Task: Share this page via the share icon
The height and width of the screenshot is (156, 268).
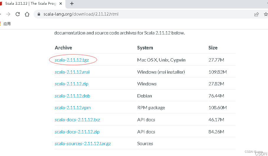Action: click(257, 14)
